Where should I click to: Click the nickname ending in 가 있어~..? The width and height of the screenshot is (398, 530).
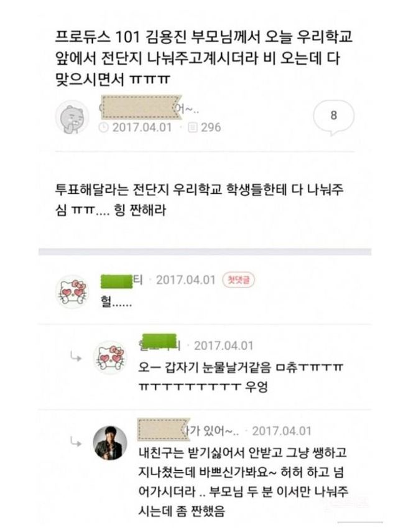pyautogui.click(x=188, y=430)
